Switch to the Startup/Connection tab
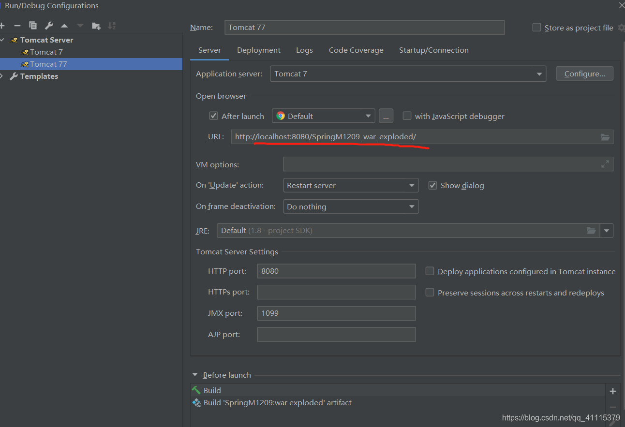 pyautogui.click(x=434, y=50)
